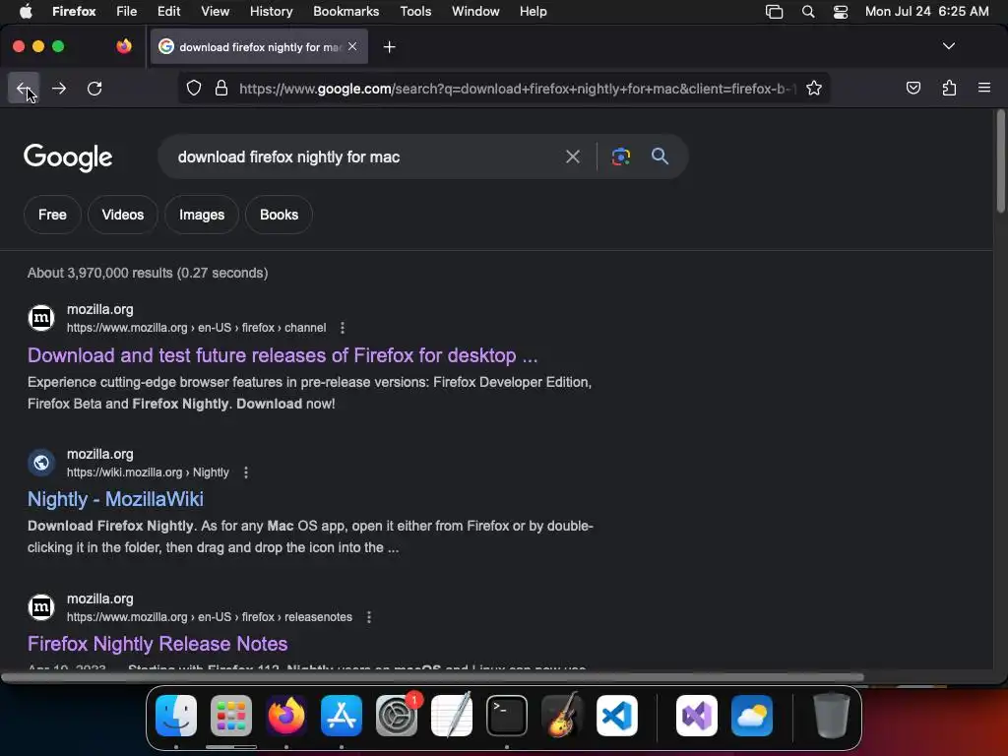
Task: Search by image with Google Lens icon
Action: [620, 157]
